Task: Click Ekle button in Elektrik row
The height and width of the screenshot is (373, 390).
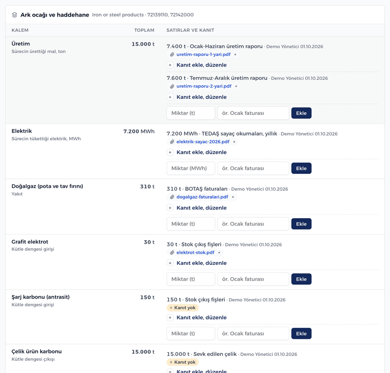Action: (301, 168)
